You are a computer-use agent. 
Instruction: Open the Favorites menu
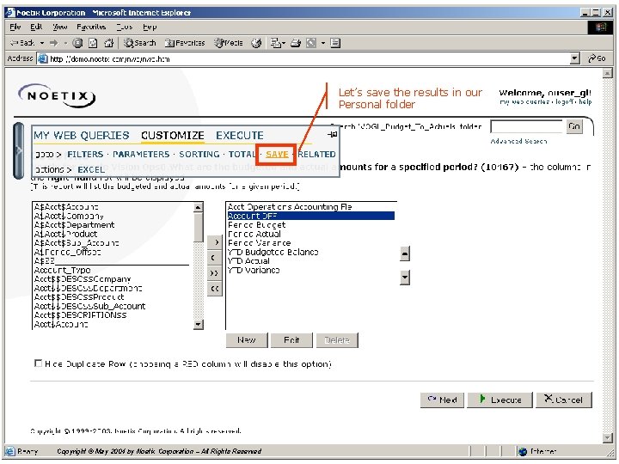[x=91, y=27]
